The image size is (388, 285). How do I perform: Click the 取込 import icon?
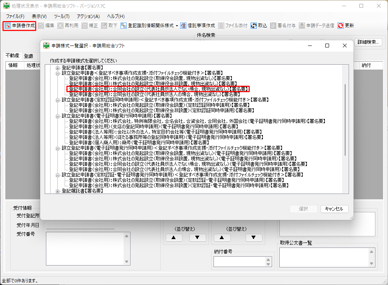click(x=254, y=26)
